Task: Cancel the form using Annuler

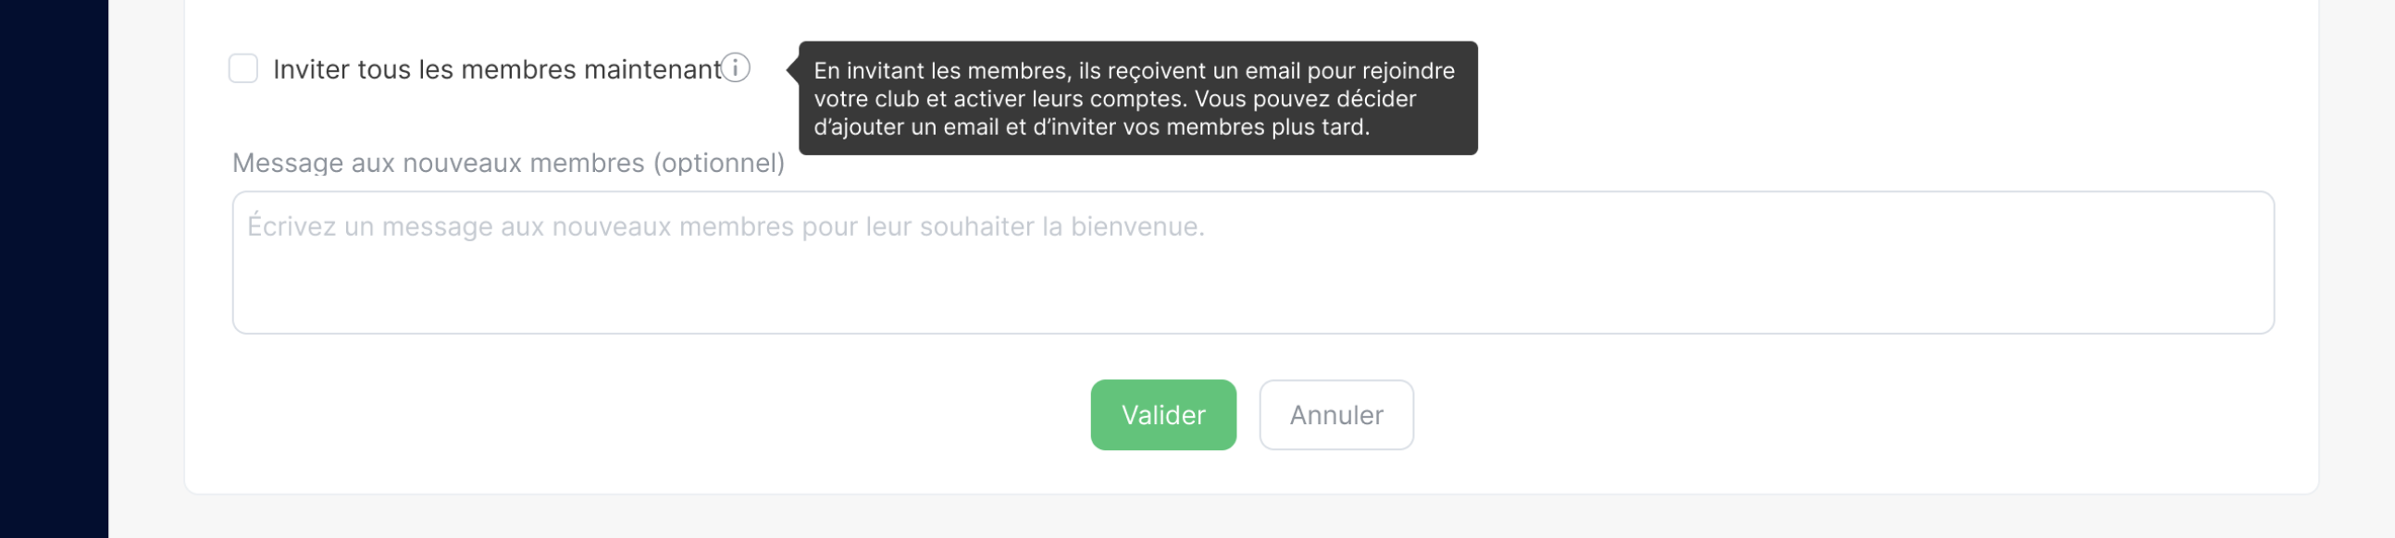Action: pyautogui.click(x=1336, y=414)
